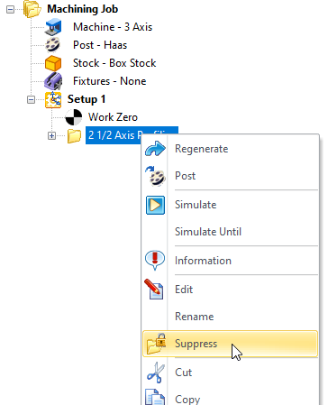Choose Simulate Until from context menu
The width and height of the screenshot is (328, 405).
point(208,232)
